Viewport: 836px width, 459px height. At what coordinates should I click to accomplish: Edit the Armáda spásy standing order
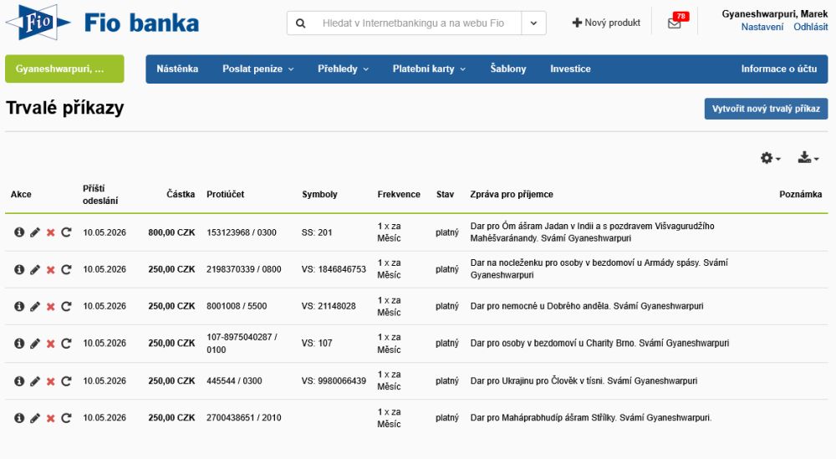coord(34,270)
